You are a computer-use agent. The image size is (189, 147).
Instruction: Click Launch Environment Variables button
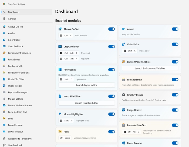point(150,68)
